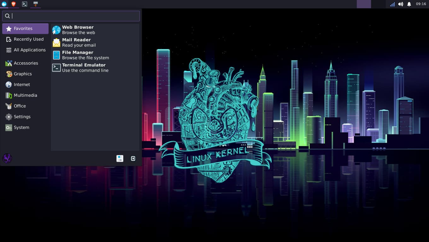Browse the Graphics category

[x=25, y=74]
